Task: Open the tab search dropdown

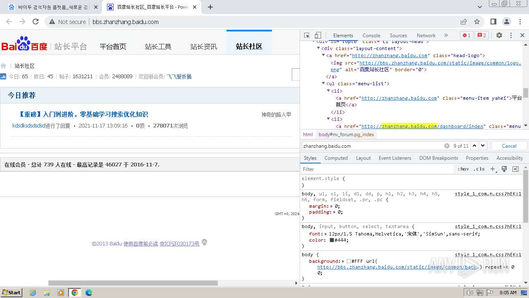Action: coord(480,7)
